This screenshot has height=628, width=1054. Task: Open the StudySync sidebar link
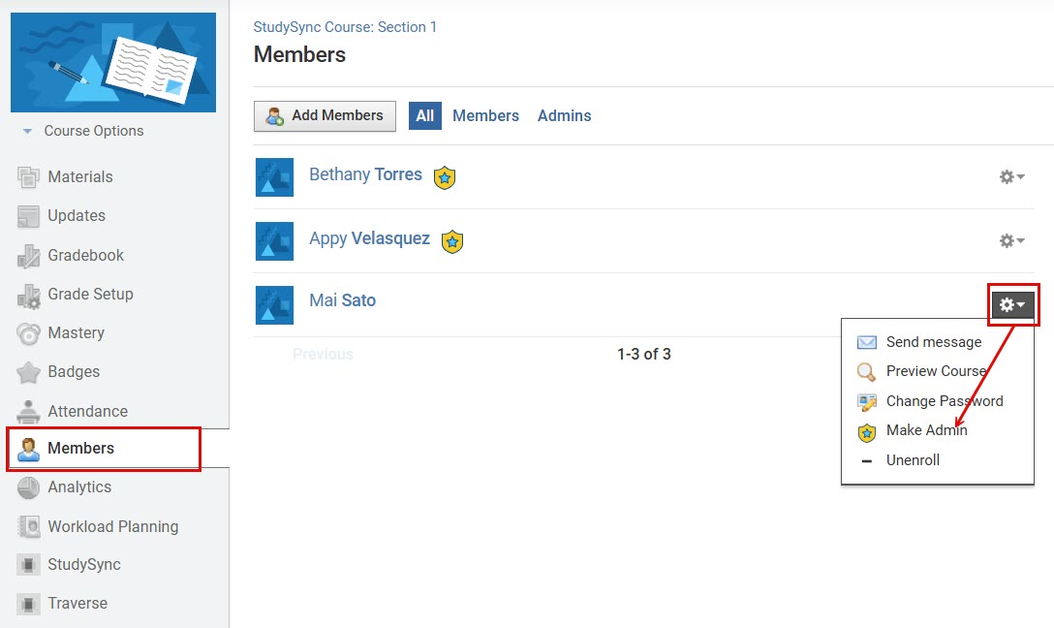[84, 565]
